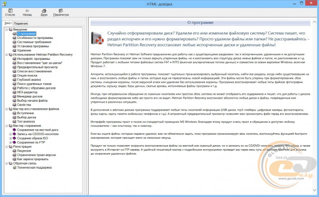Collapse the Регистрация tree node
The width and height of the screenshot is (319, 197).
6,147
